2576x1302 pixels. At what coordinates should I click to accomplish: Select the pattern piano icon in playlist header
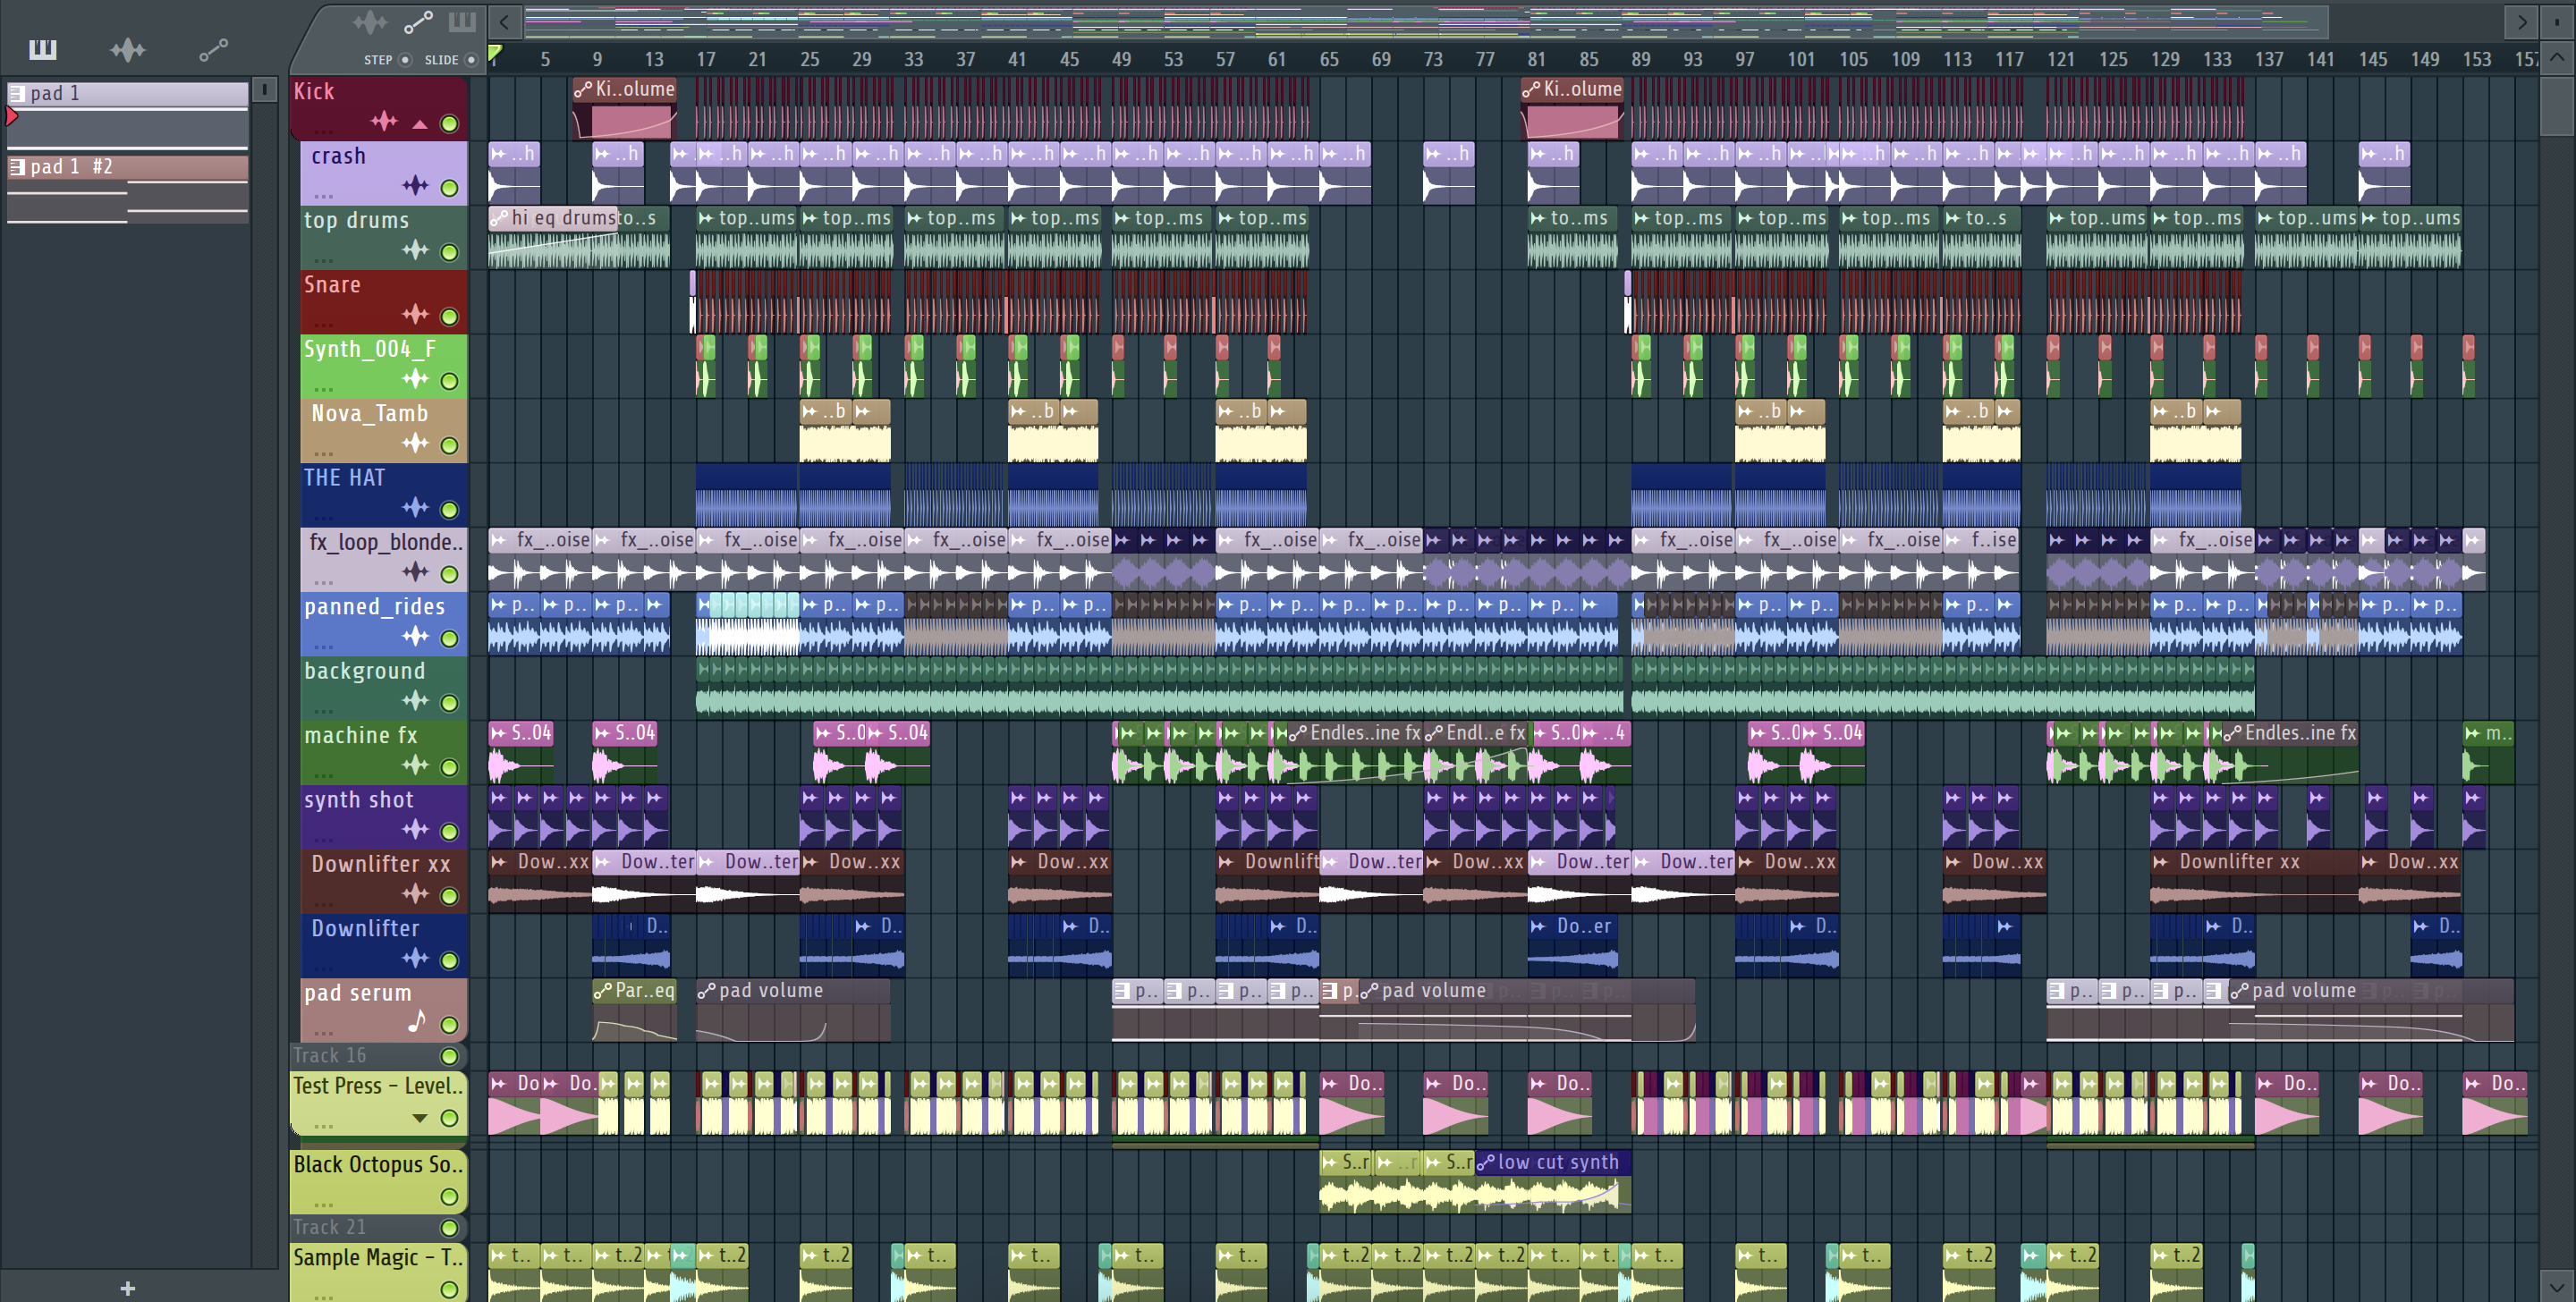[462, 21]
